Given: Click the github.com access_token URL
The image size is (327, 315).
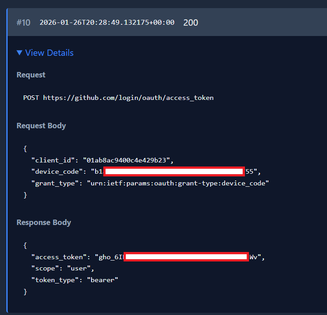Looking at the screenshot, I should (128, 98).
